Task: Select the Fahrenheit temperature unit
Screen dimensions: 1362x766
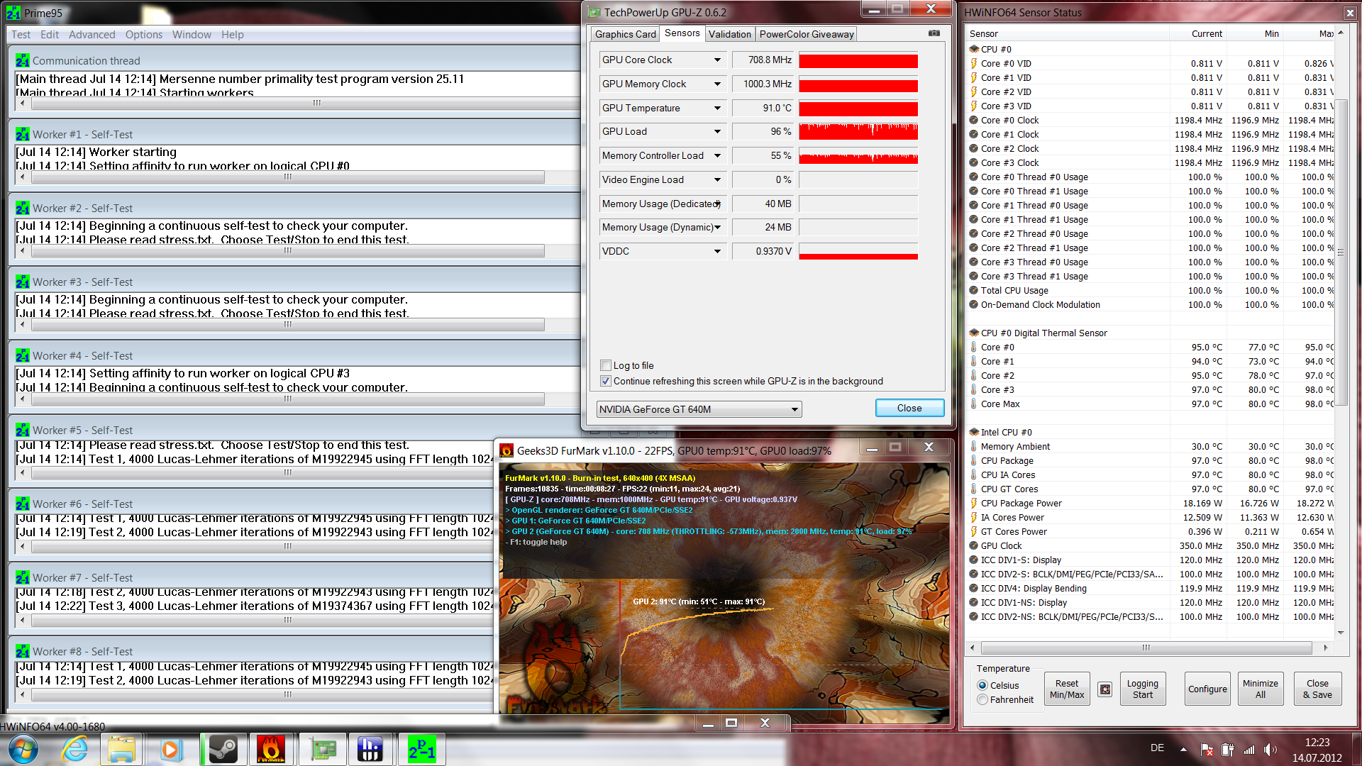Action: point(982,699)
